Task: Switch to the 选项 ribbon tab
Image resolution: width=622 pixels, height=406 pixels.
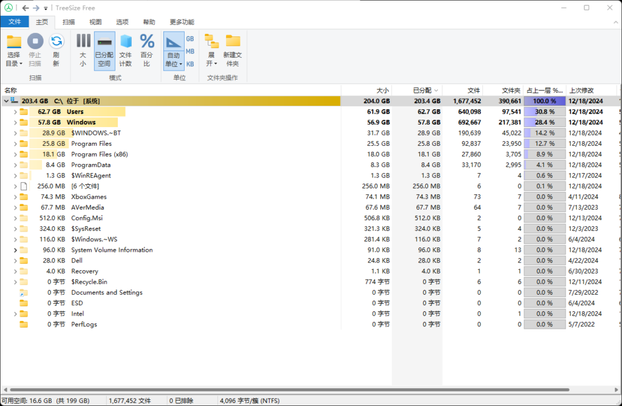Action: click(122, 22)
